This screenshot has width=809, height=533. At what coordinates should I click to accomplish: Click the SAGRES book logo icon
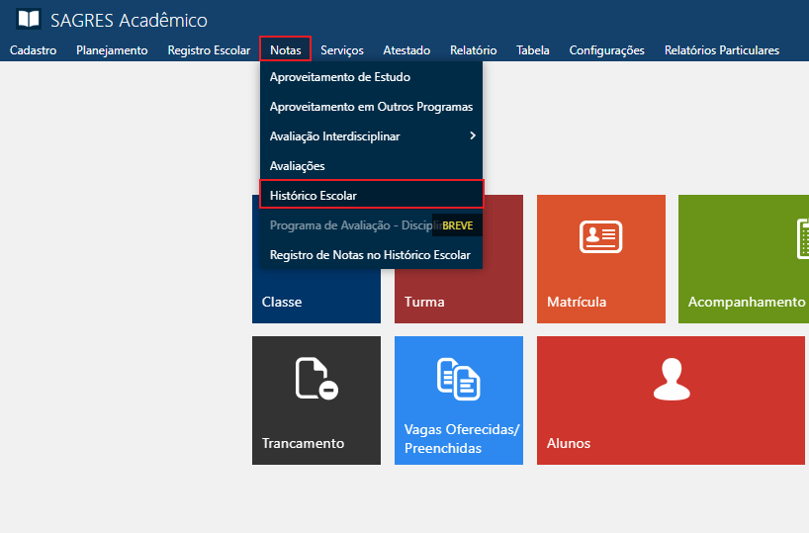[29, 20]
